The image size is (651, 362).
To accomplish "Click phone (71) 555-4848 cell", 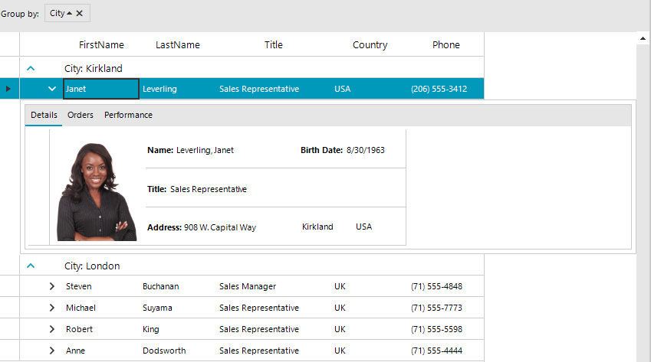I will click(446, 286).
